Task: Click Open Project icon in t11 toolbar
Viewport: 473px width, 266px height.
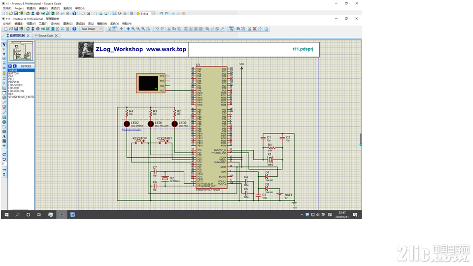Action: (11, 29)
